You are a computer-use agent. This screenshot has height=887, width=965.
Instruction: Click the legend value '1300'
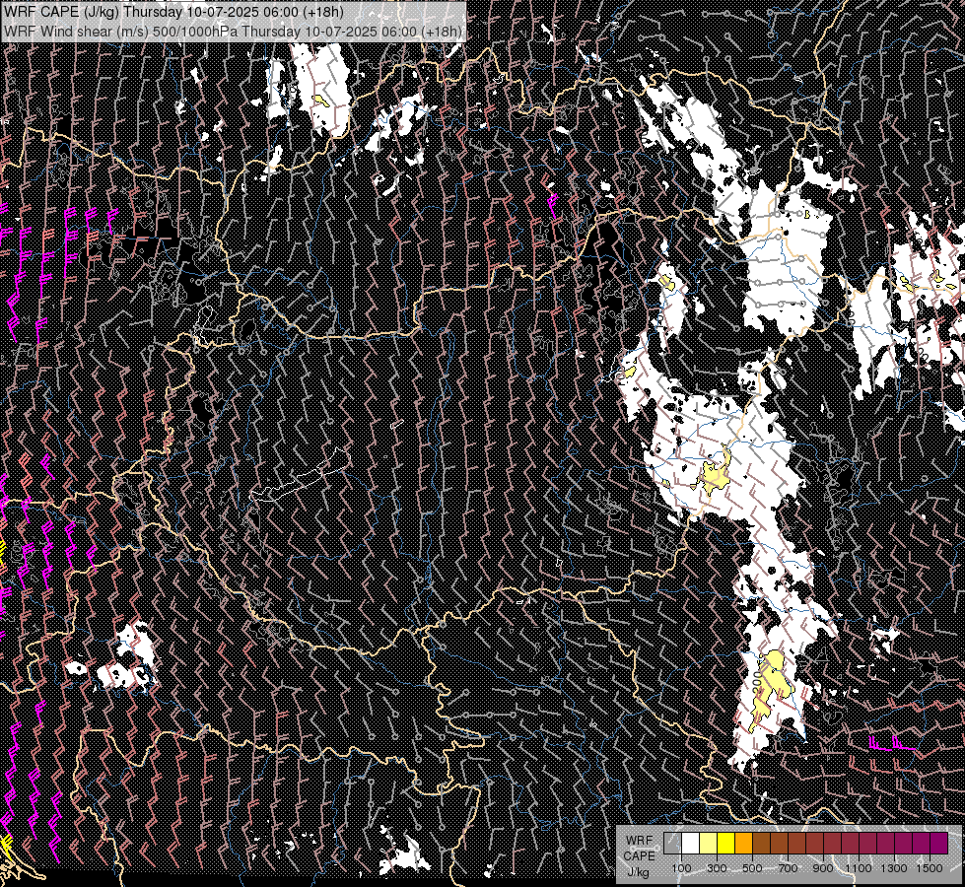click(894, 868)
